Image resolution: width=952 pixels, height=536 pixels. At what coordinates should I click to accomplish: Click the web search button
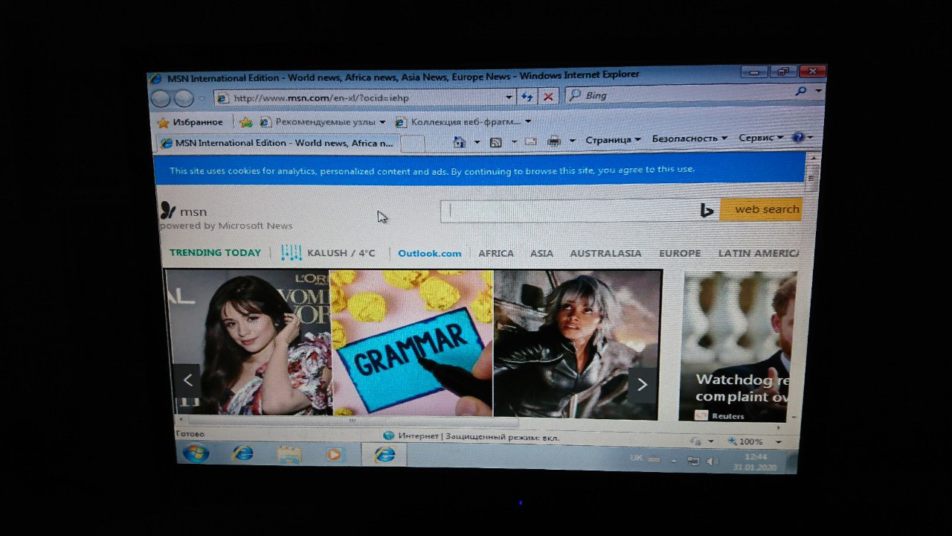[761, 209]
